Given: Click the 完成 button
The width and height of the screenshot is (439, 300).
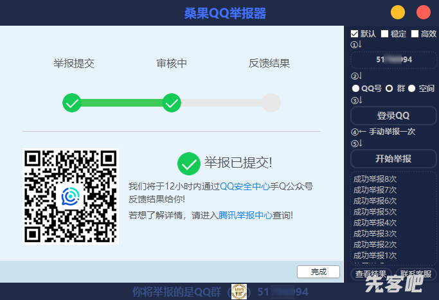Looking at the screenshot, I should (x=318, y=272).
